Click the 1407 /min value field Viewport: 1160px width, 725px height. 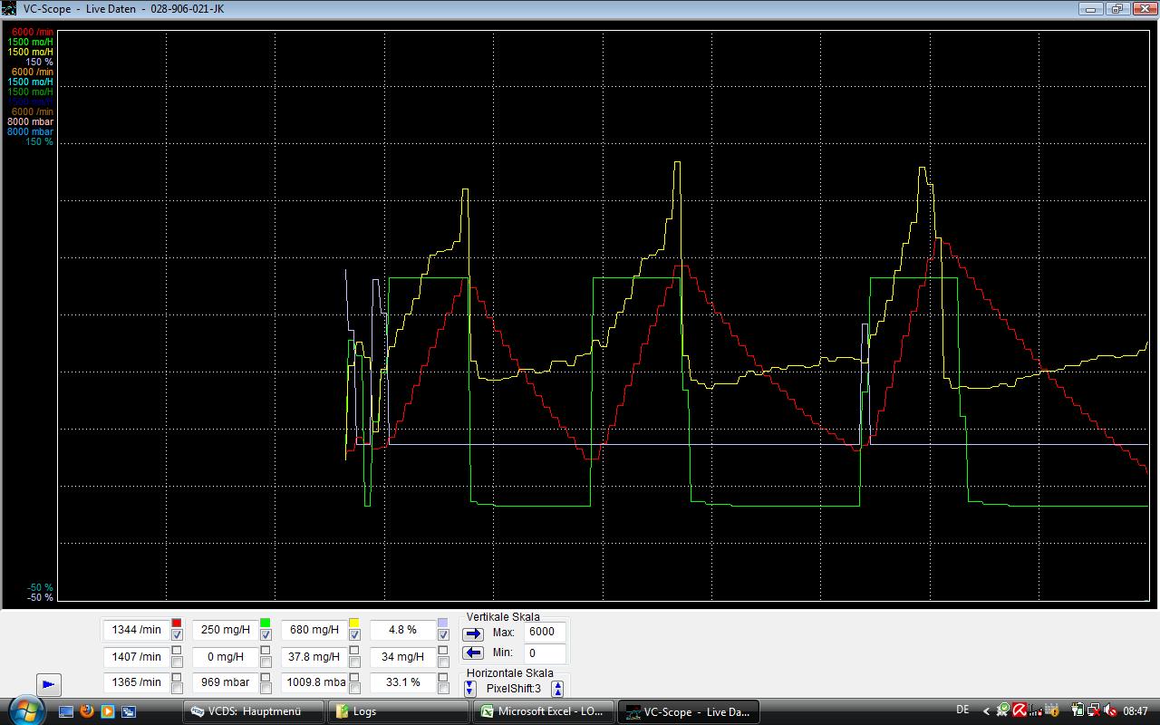137,656
